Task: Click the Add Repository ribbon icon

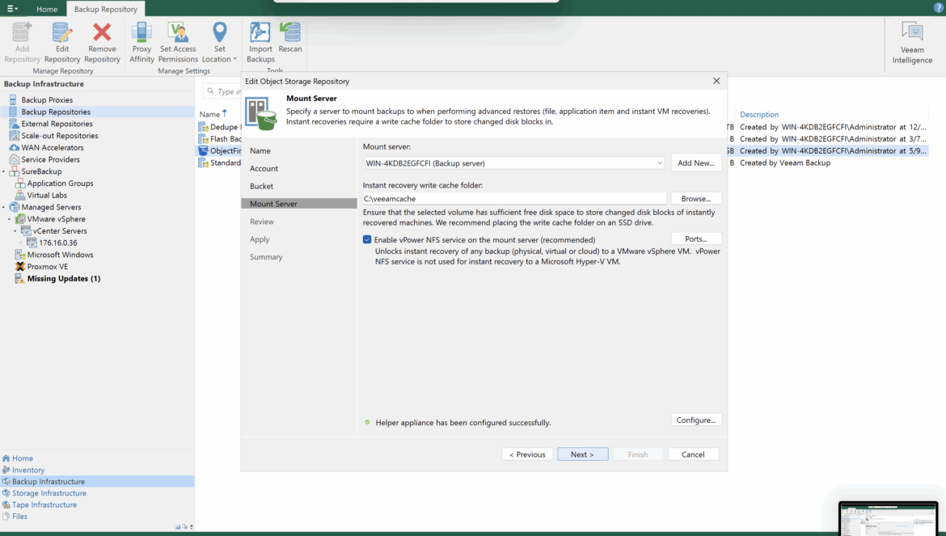Action: tap(22, 41)
